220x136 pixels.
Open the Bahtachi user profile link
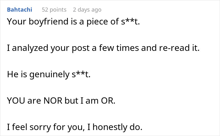click(19, 10)
